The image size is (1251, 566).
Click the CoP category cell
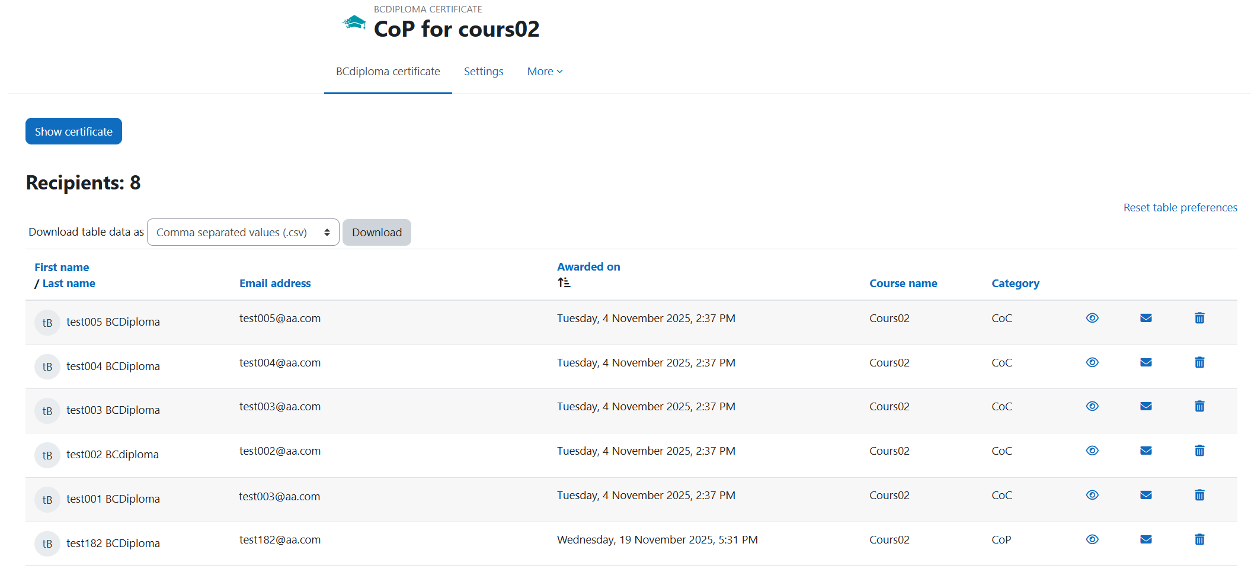[x=1002, y=539]
